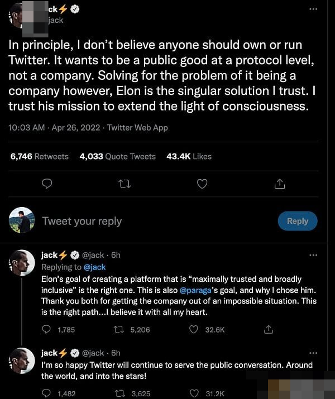Click reply icon showing 1,785 replies

pos(47,330)
